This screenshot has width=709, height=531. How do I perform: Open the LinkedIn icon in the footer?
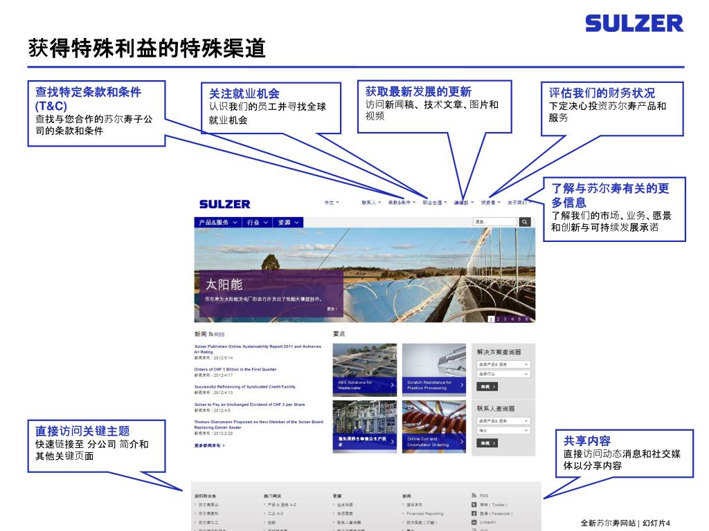474,522
